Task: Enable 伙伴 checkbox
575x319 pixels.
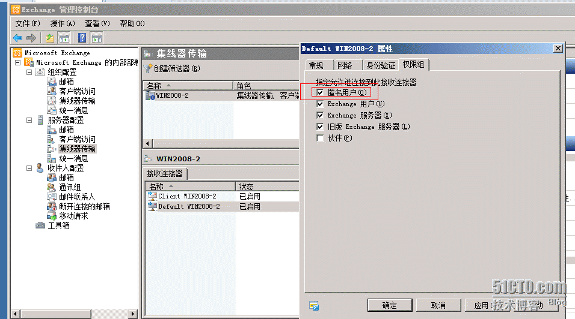Action: pyautogui.click(x=320, y=138)
